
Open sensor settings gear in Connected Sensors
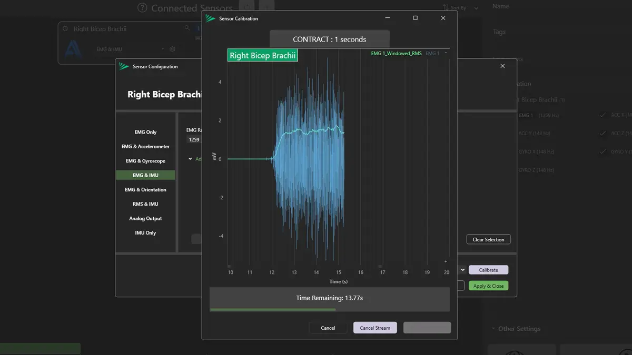pos(172,49)
